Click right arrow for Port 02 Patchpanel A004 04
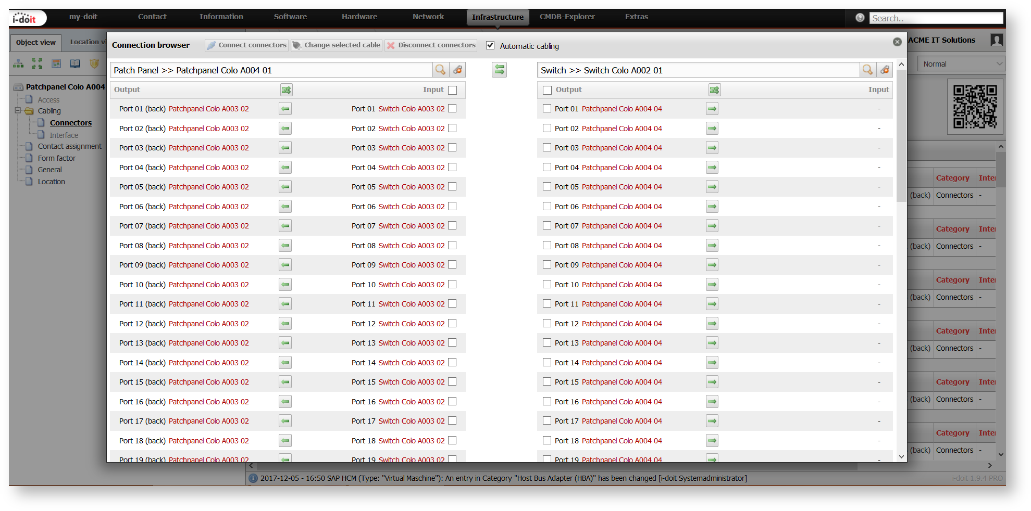Image resolution: width=1031 pixels, height=511 pixels. 712,129
